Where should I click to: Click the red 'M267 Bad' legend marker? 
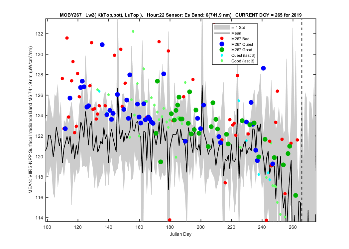(x=222, y=39)
